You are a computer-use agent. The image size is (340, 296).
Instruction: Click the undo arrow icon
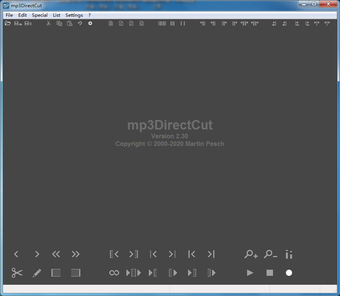click(80, 23)
